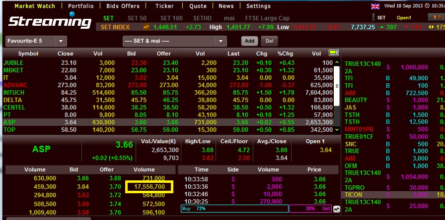Click the 10:33:58 trade time row
Image resolution: width=445 pixels, height=220 pixels.
click(x=259, y=179)
